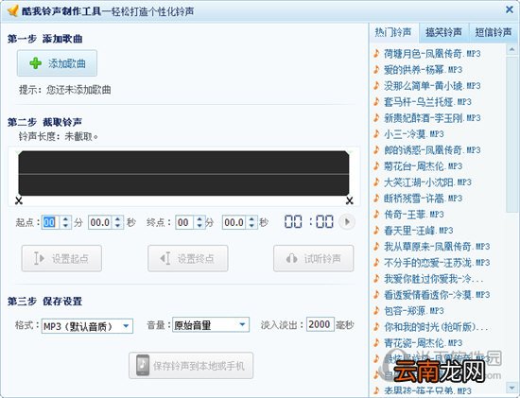This screenshot has height=398, width=520.
Task: Click the round play button next to the 00:00 timer
Action: (347, 222)
